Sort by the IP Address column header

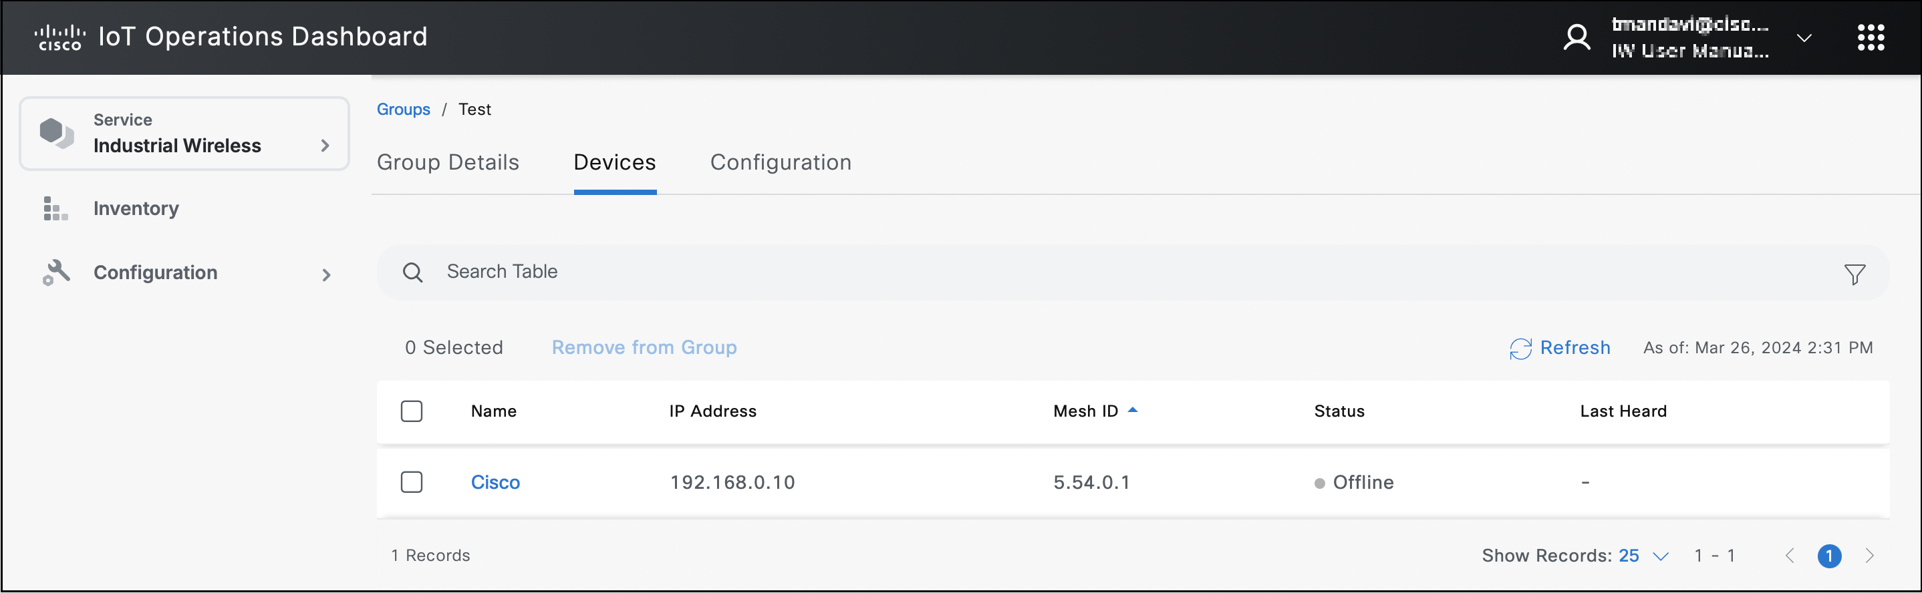coord(712,411)
